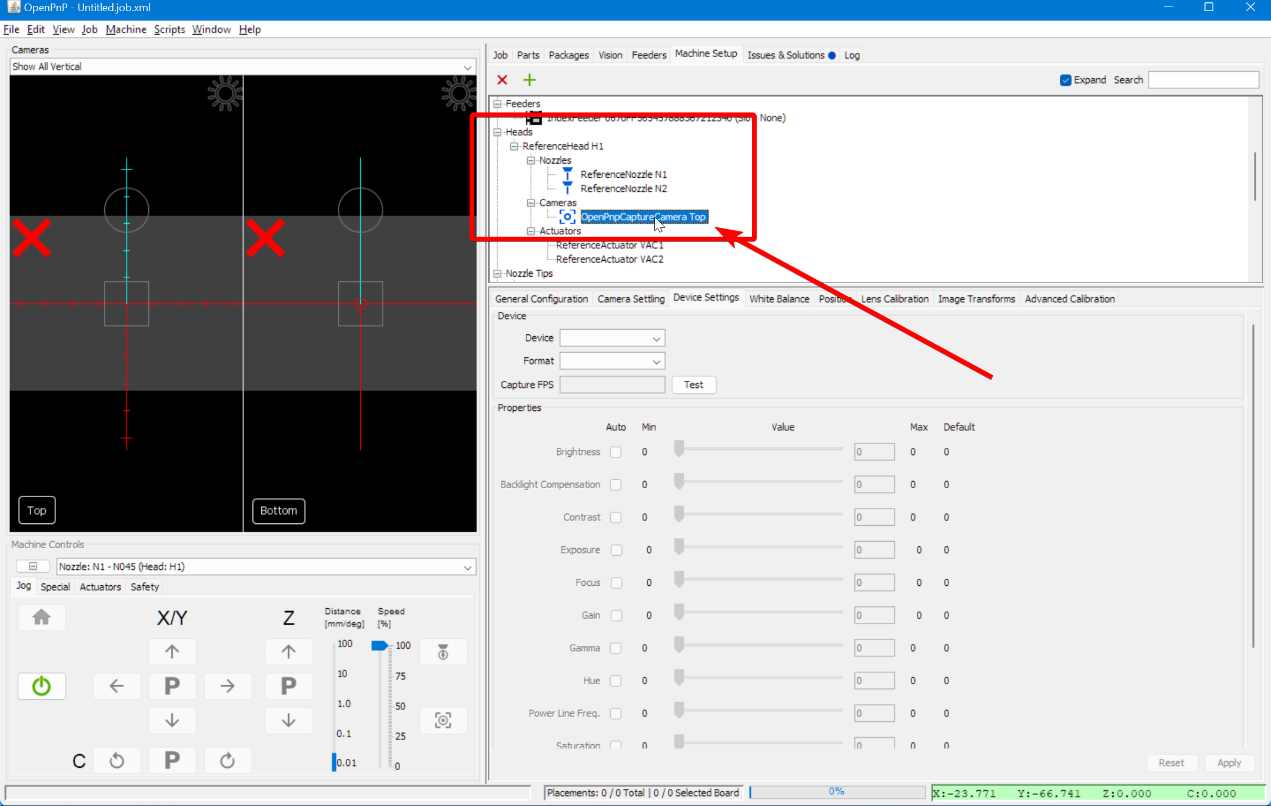Click the camera capture icon in jog panel
The width and height of the screenshot is (1271, 806).
click(442, 719)
